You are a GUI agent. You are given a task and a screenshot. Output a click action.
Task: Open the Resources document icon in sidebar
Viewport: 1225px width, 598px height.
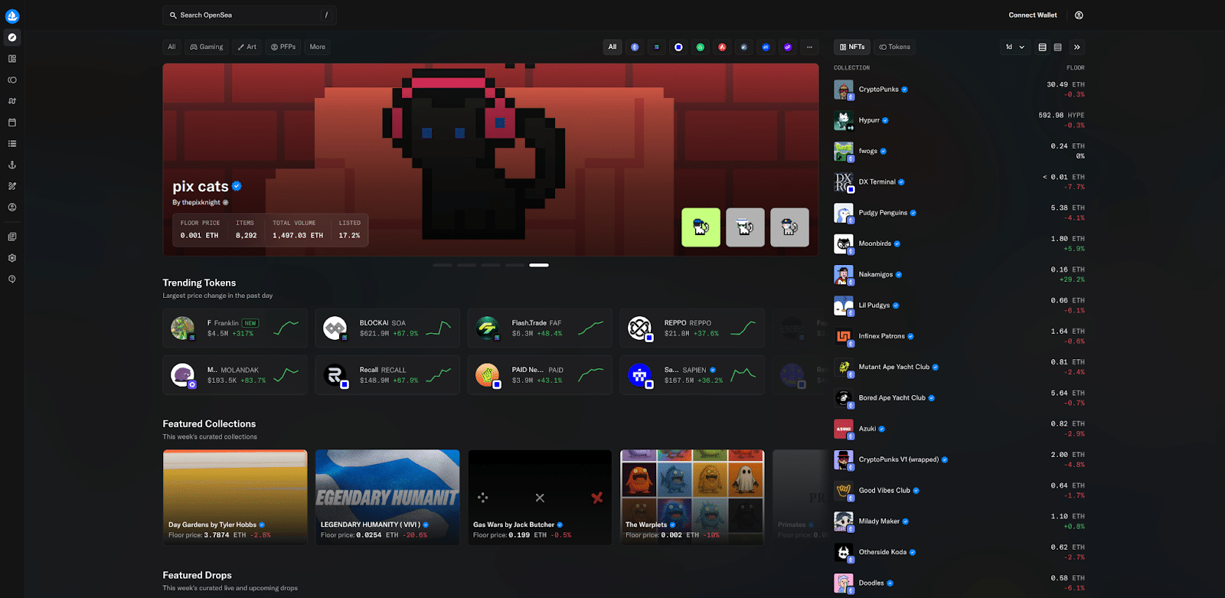(12, 237)
